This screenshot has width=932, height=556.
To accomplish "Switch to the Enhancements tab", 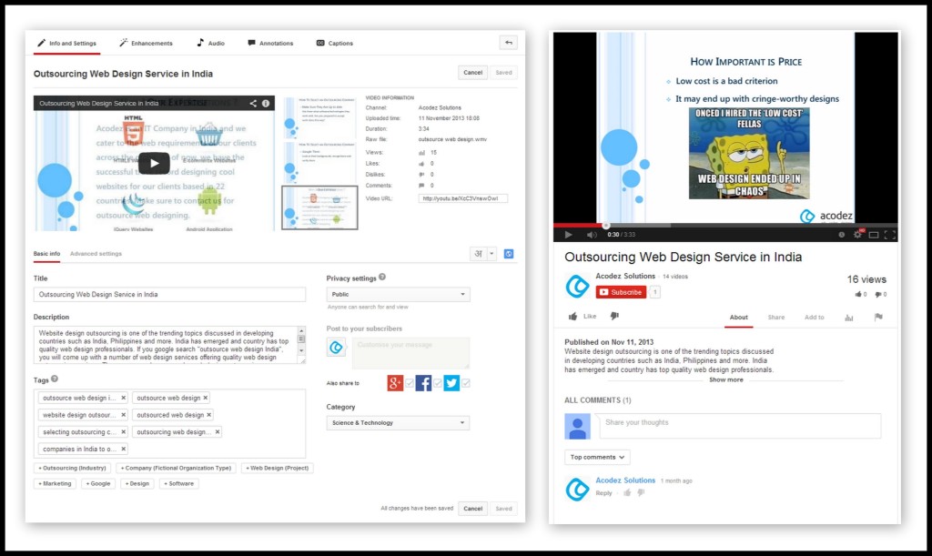I will pyautogui.click(x=146, y=44).
